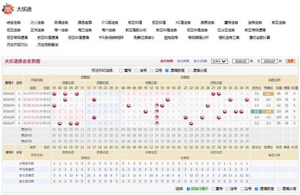Show 最近80期 results
The width and height of the screenshot is (300, 195).
[x=183, y=61]
